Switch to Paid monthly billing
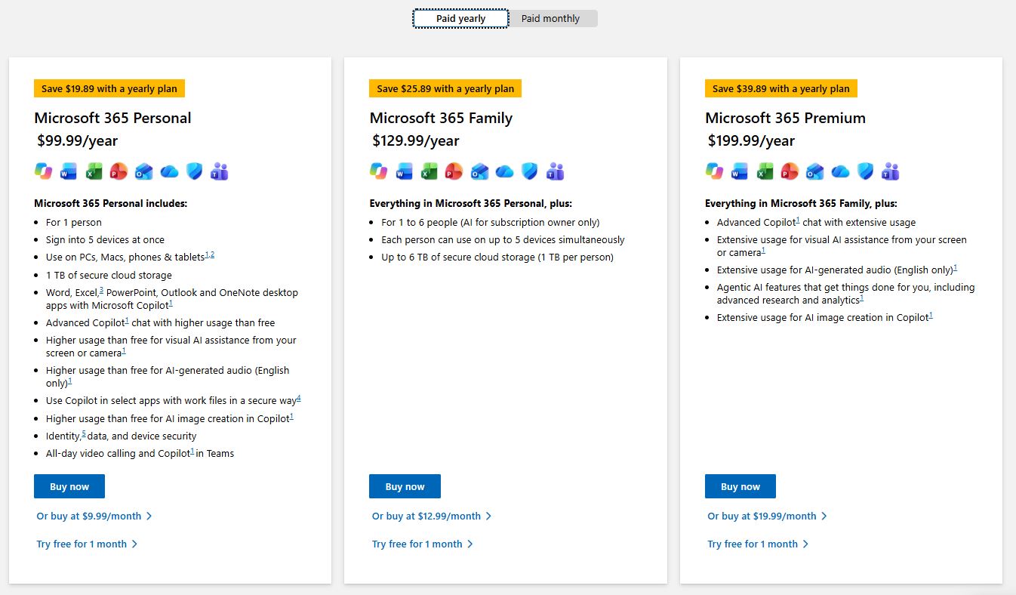1016x595 pixels. tap(551, 19)
